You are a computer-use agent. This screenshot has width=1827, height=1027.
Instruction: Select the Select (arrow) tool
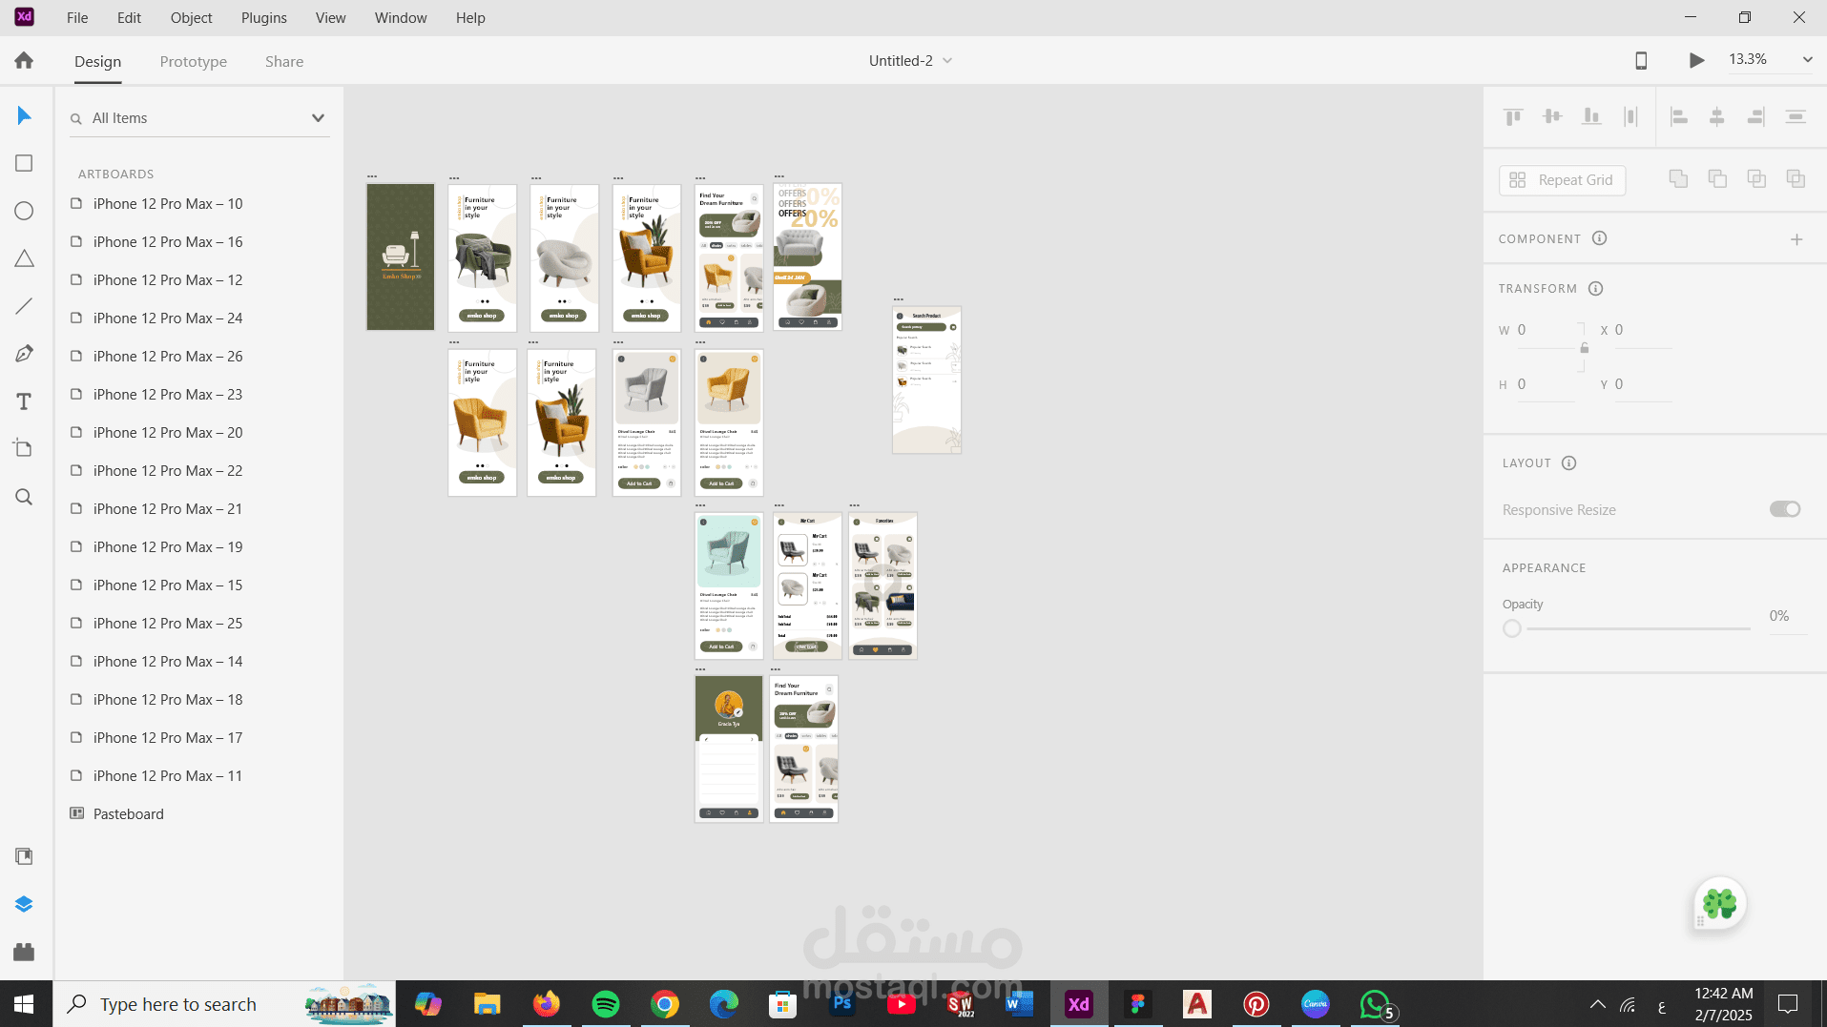[24, 116]
